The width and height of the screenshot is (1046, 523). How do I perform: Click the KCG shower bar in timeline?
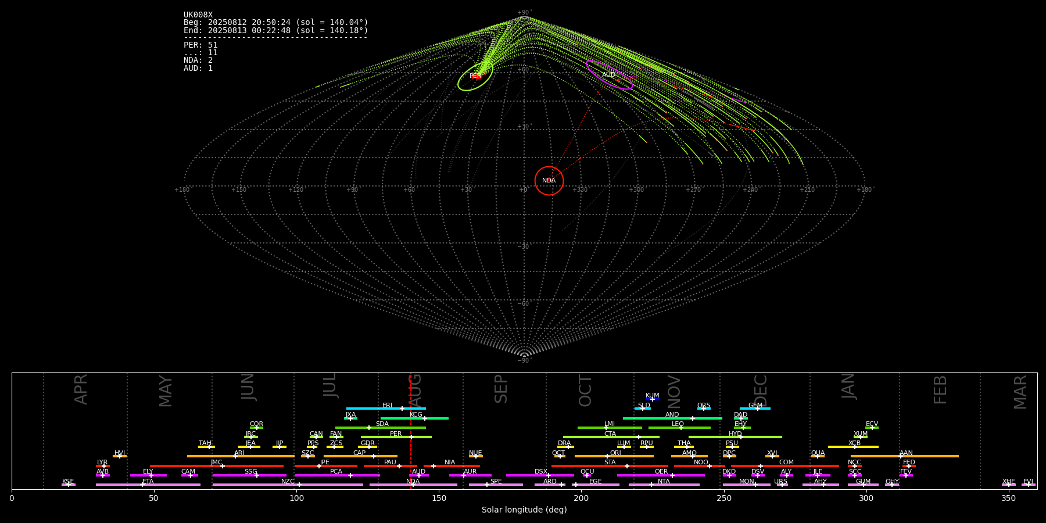[x=414, y=418]
